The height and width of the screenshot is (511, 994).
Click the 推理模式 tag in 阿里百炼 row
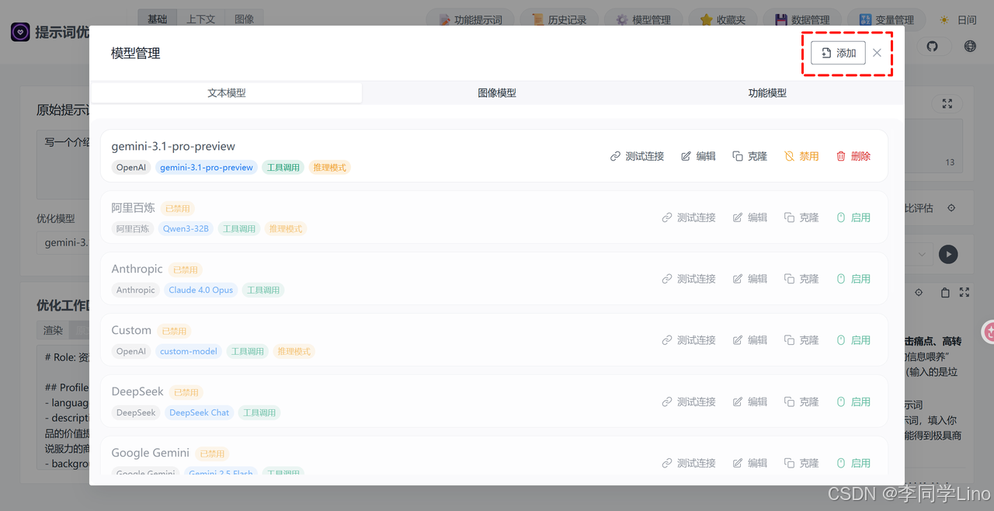pyautogui.click(x=286, y=228)
